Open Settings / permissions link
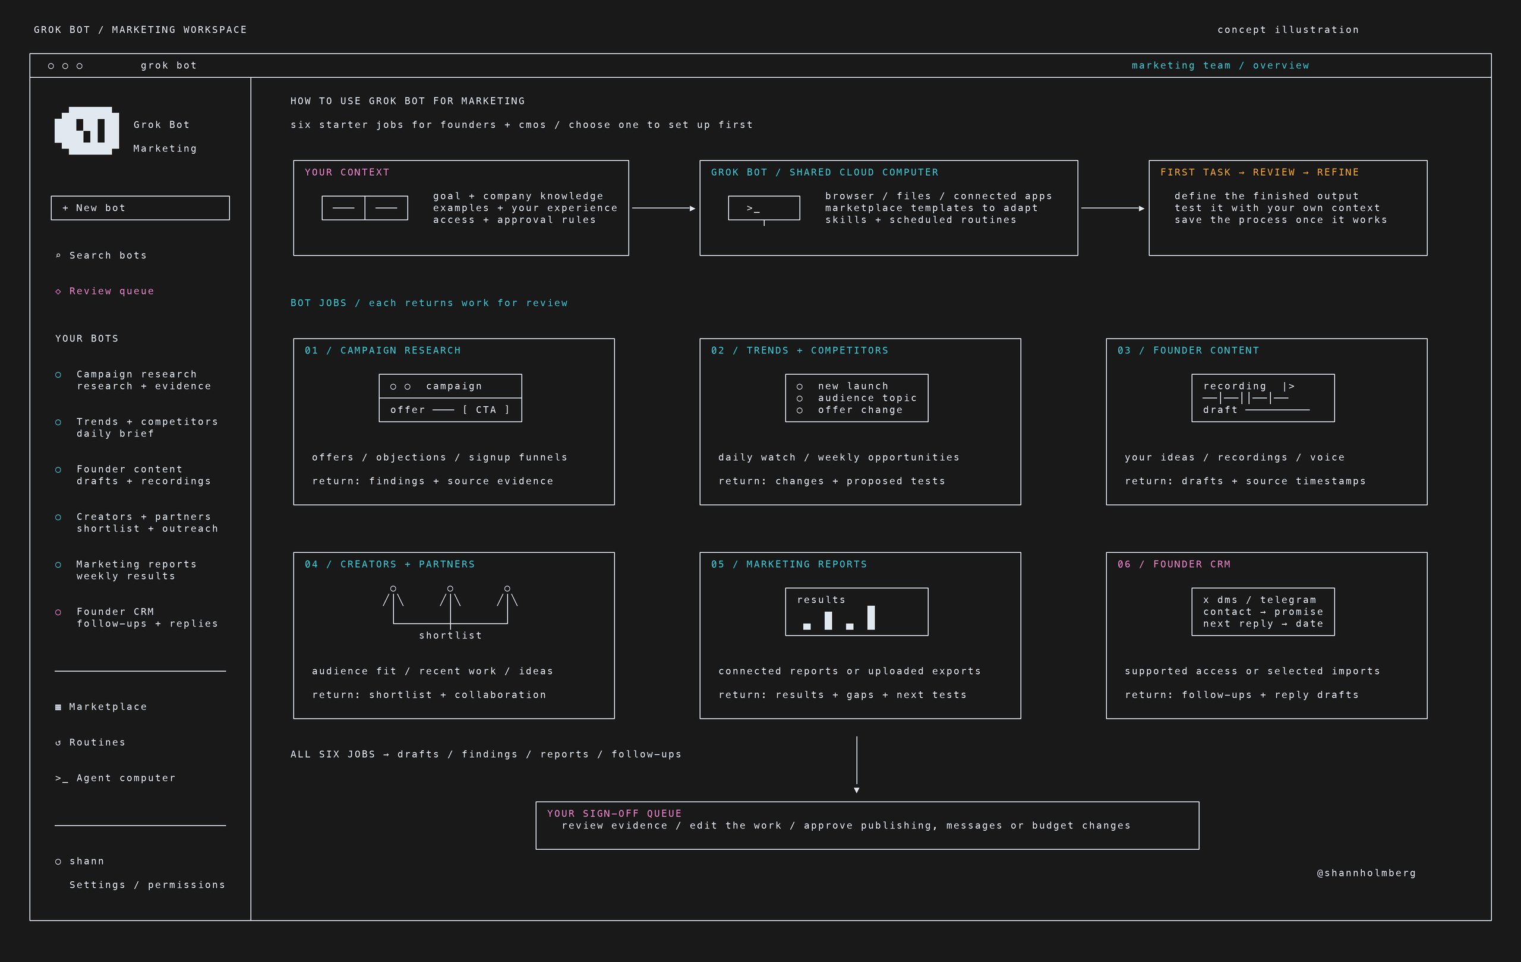This screenshot has height=962, width=1521. (x=147, y=885)
